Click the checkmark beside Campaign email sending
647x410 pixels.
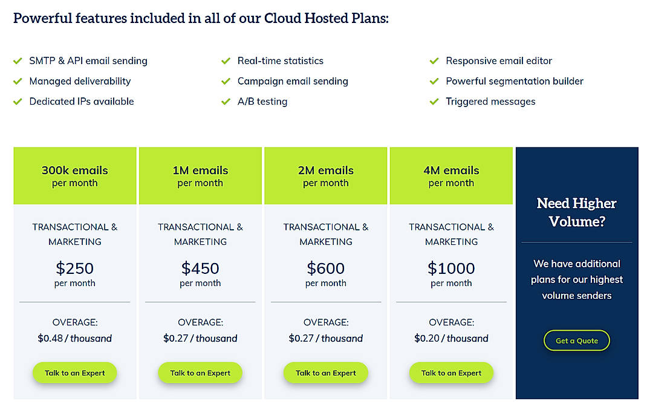point(226,81)
